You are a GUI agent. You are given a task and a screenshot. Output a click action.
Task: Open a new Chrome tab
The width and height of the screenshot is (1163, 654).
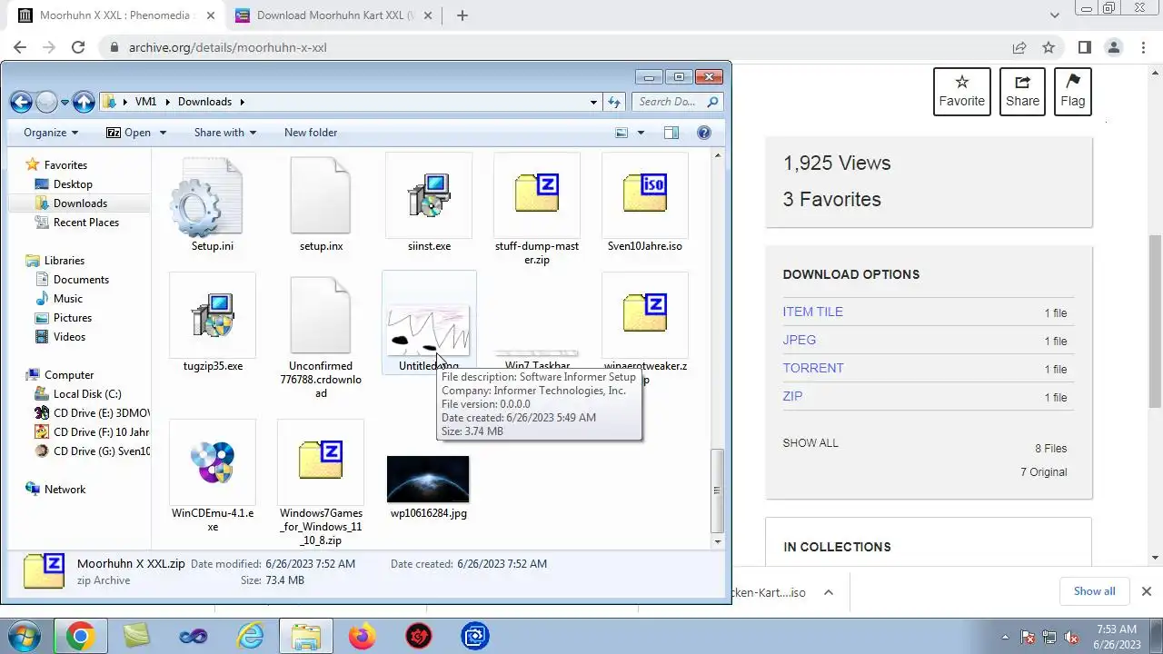[x=462, y=15]
